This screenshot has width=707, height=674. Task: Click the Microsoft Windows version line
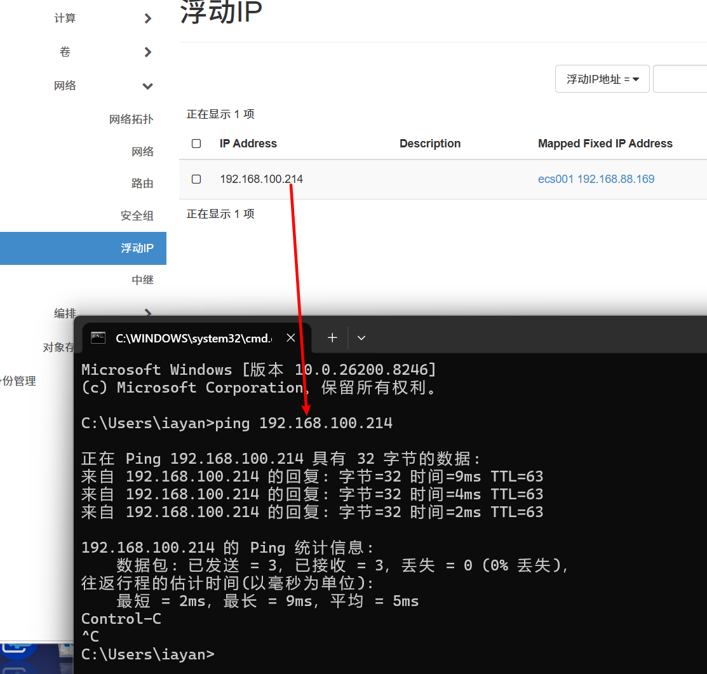259,370
